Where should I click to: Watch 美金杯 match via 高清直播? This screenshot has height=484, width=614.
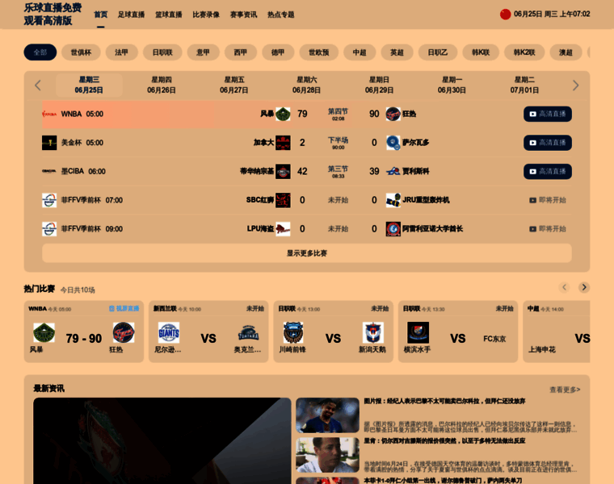click(x=548, y=143)
